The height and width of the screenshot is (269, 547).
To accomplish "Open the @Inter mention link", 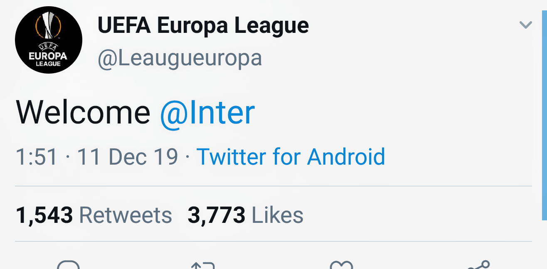I will tap(207, 113).
